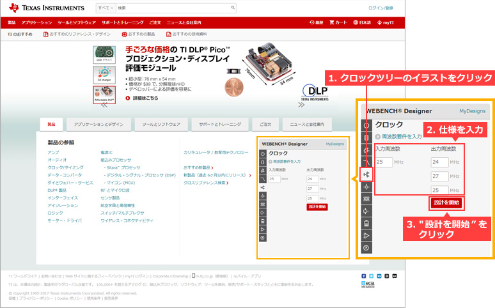Open the history (履歴) clock icon link
Screen dimensions: 495x308
coord(317,22)
